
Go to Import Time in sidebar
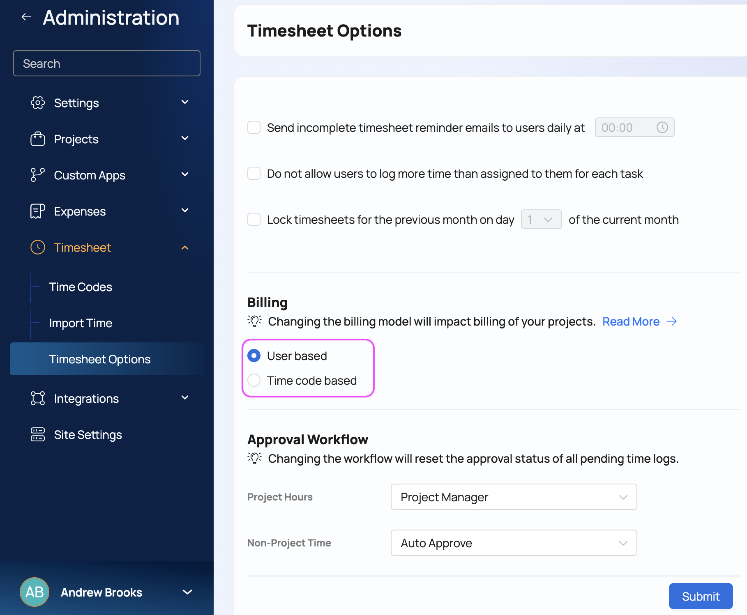pos(81,323)
